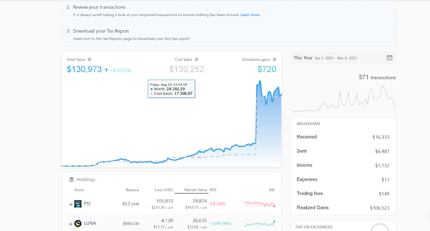Viewport: 430px width, 231px height.
Task: Click the PSI balance 457.3444
Action: point(130,204)
